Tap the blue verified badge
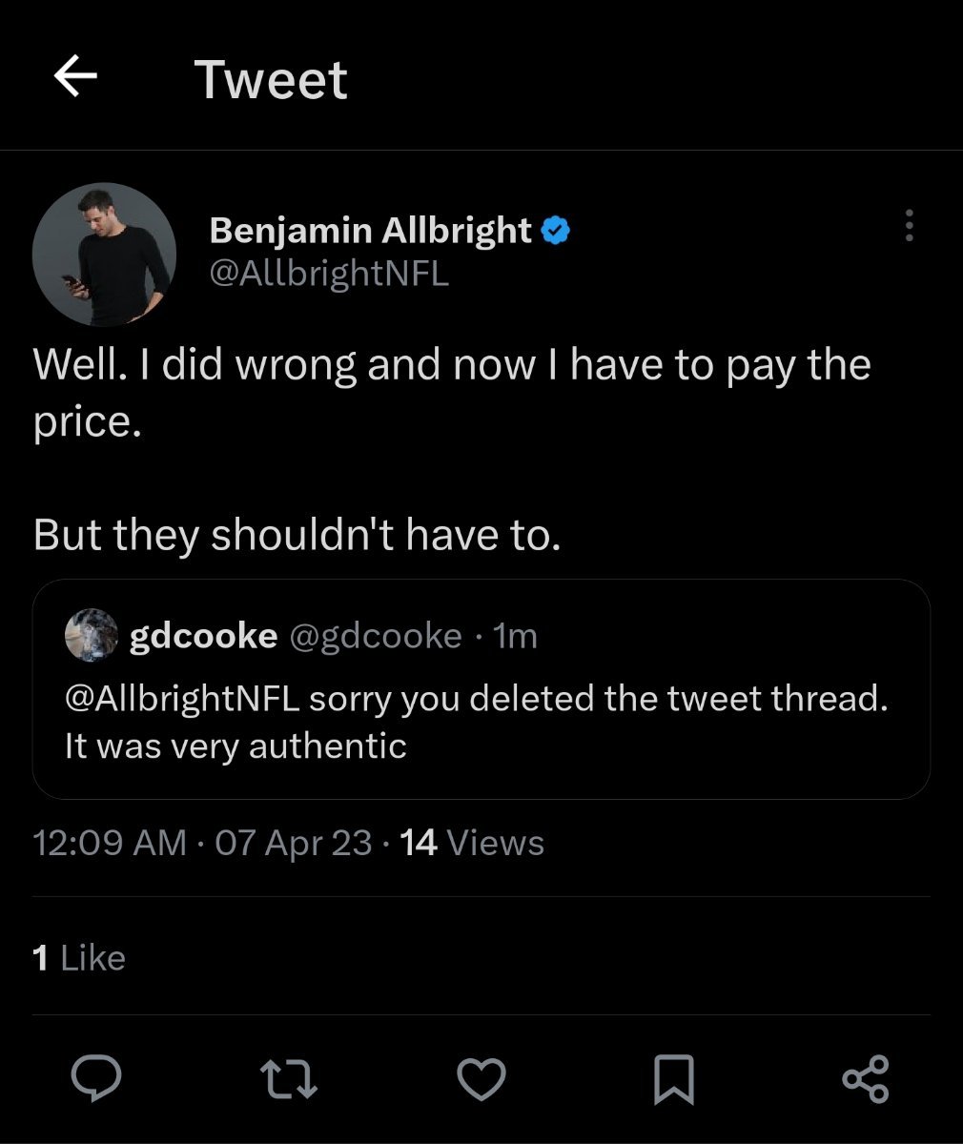This screenshot has width=963, height=1144. pos(556,231)
